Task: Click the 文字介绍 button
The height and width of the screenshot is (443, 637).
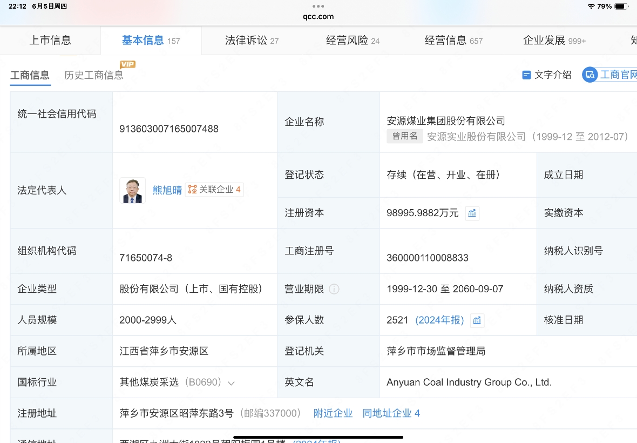Action: point(546,75)
